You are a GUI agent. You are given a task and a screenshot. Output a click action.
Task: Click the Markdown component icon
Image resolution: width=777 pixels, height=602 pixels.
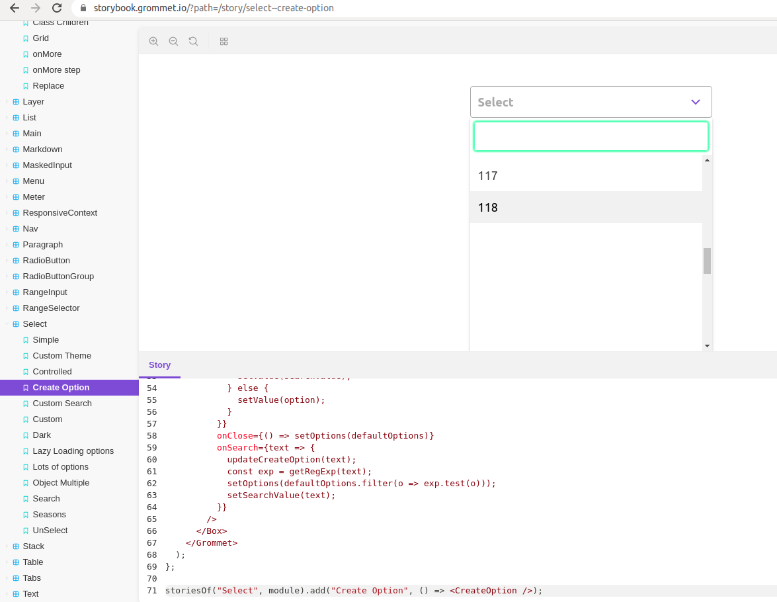point(16,150)
